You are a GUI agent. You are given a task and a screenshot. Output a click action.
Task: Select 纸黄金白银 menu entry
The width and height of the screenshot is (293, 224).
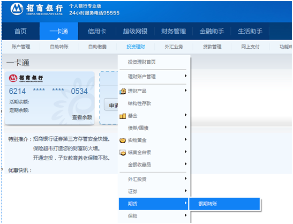(153, 153)
